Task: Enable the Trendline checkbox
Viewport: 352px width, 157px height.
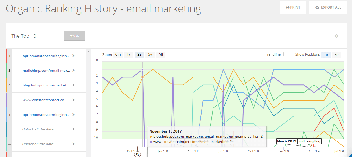Action: click(x=286, y=54)
